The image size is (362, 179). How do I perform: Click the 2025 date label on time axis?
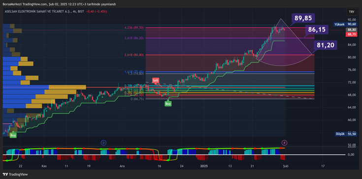[204, 166]
